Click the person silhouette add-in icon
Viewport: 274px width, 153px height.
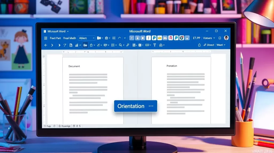point(137,38)
